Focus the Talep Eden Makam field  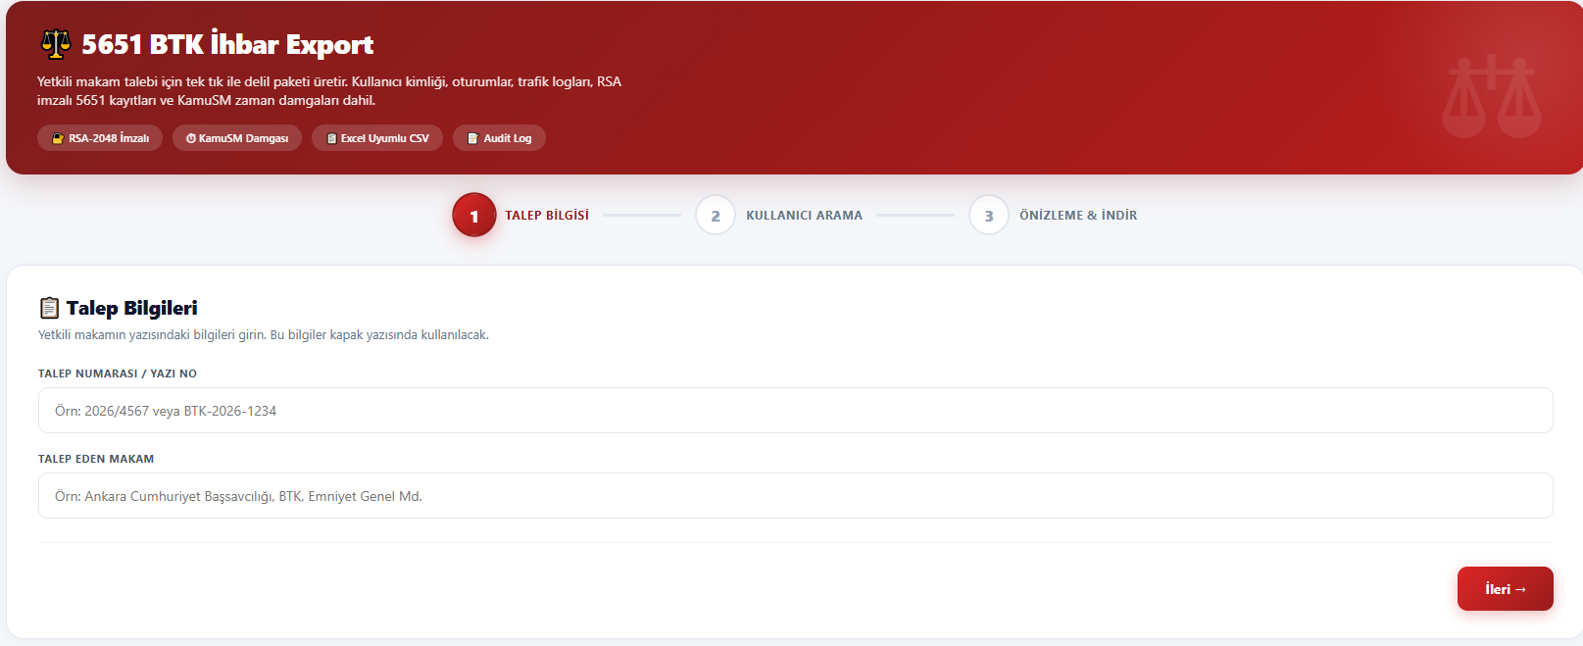pos(796,496)
